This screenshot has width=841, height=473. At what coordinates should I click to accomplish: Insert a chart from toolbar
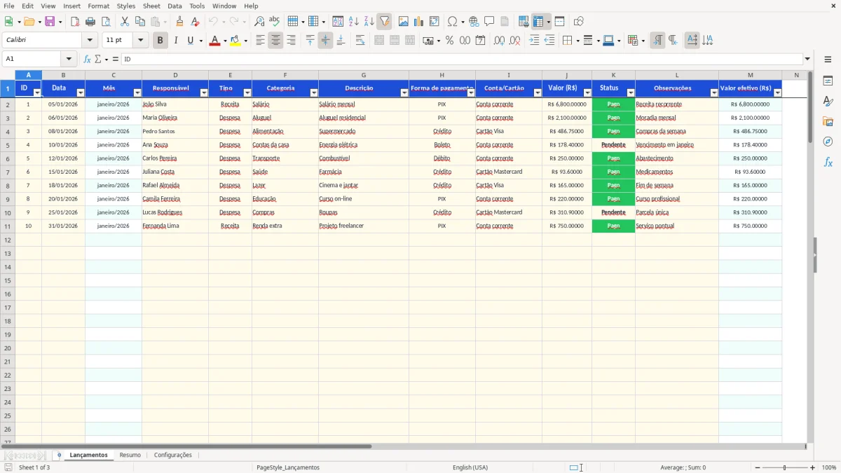coord(419,22)
